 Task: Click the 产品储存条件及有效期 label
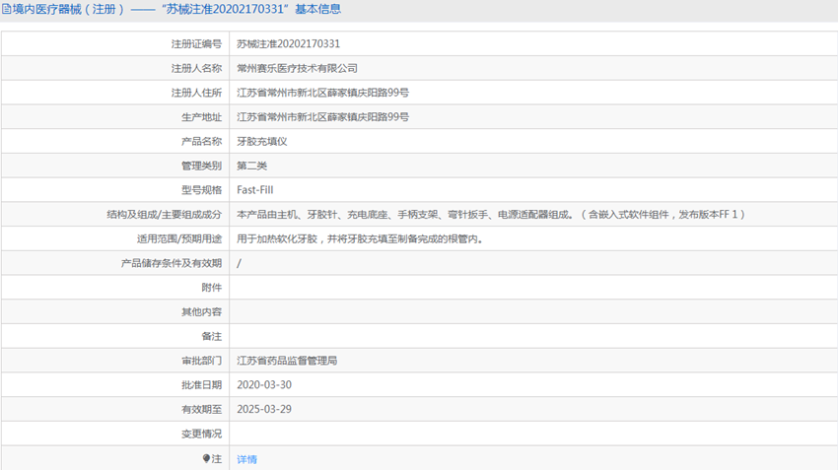[x=171, y=263]
